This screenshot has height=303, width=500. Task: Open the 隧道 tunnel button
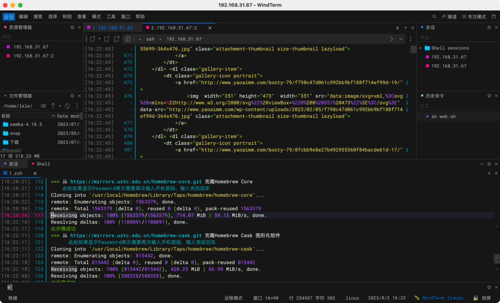tap(449, 17)
